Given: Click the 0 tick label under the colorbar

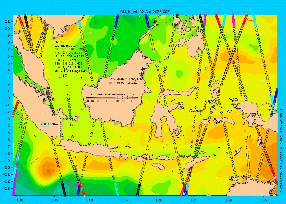Looking at the screenshot, I should point(112,101).
